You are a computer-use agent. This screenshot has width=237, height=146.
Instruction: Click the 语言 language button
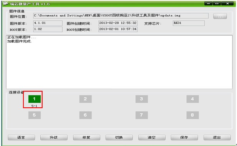tap(21, 138)
